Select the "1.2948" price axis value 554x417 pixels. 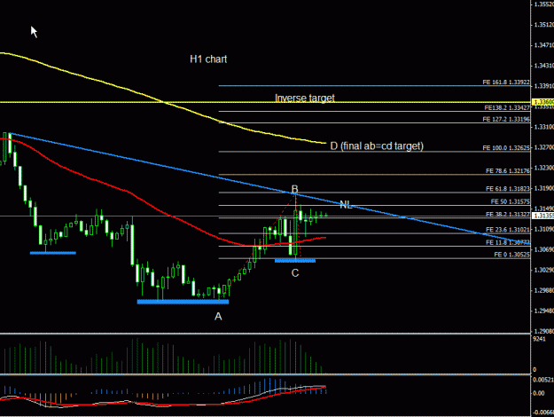[543, 311]
